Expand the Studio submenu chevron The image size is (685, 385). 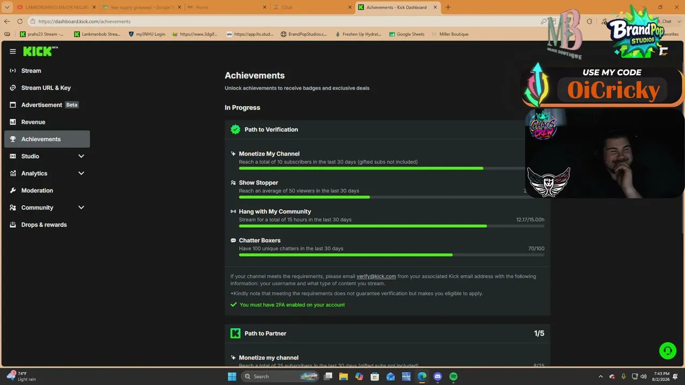tap(81, 156)
